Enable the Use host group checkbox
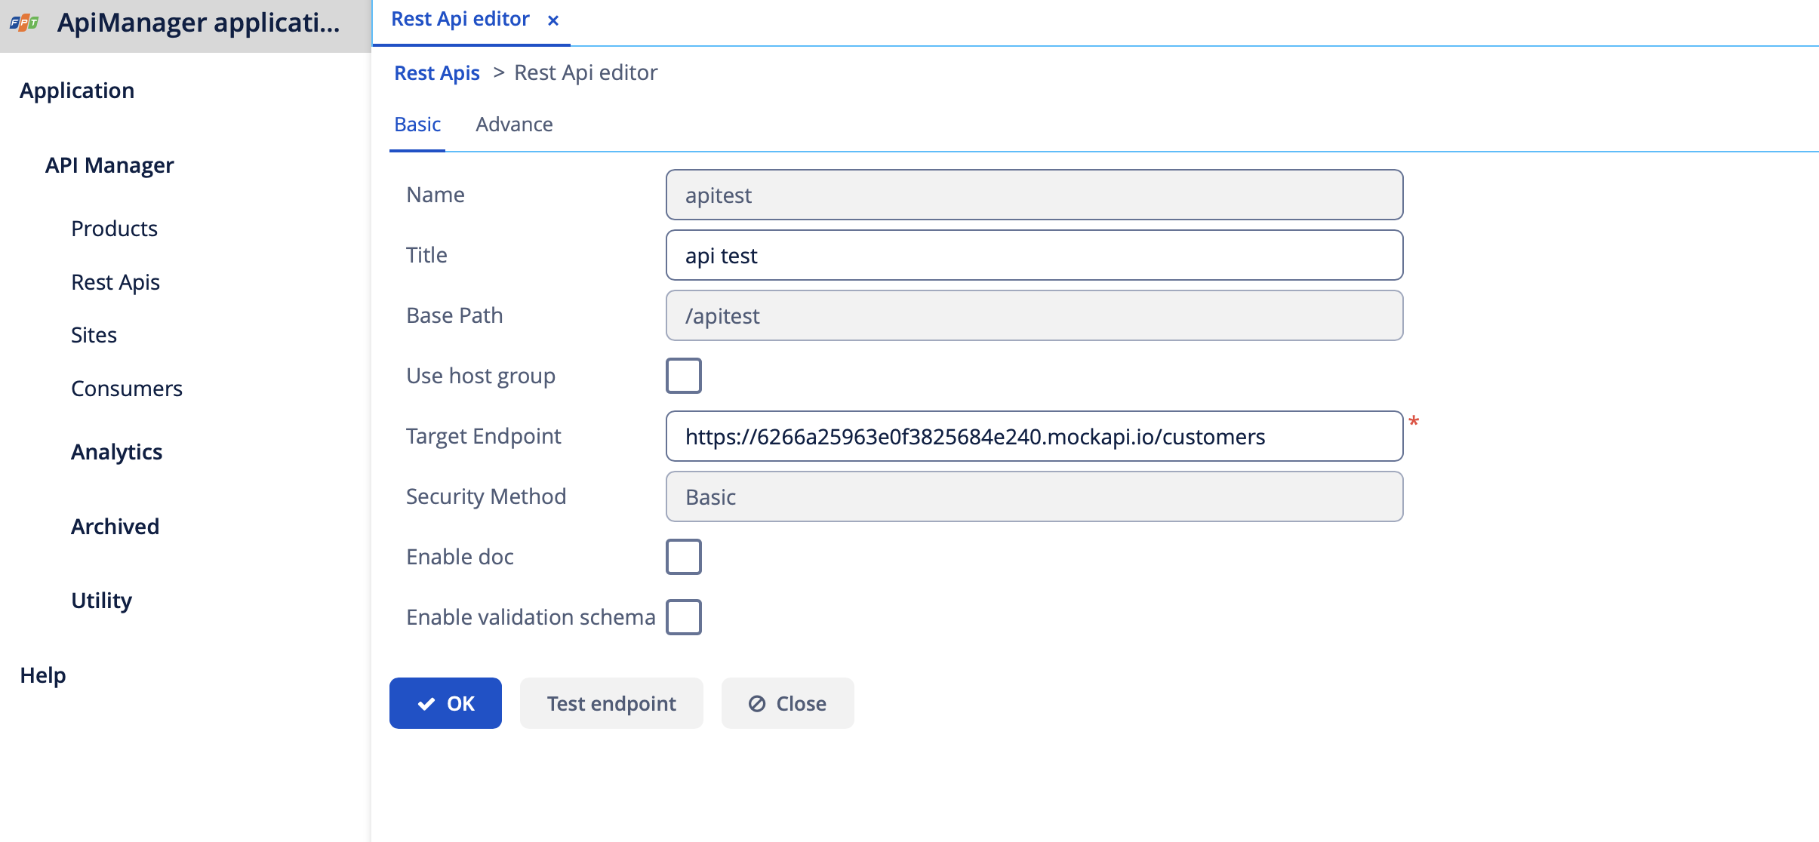 coord(683,375)
